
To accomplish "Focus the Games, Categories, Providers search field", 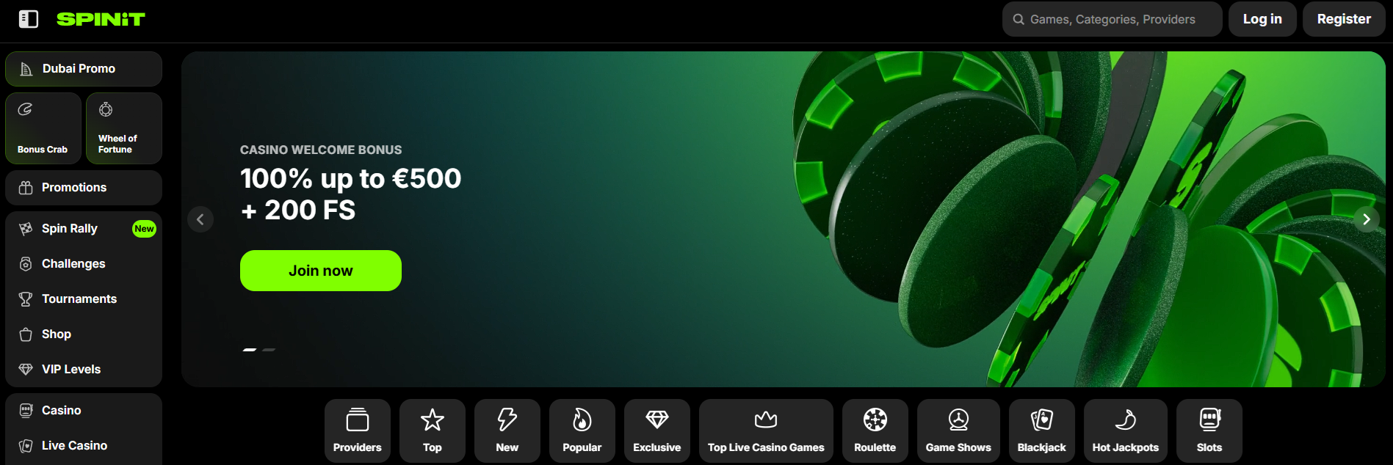I will click(x=1112, y=19).
